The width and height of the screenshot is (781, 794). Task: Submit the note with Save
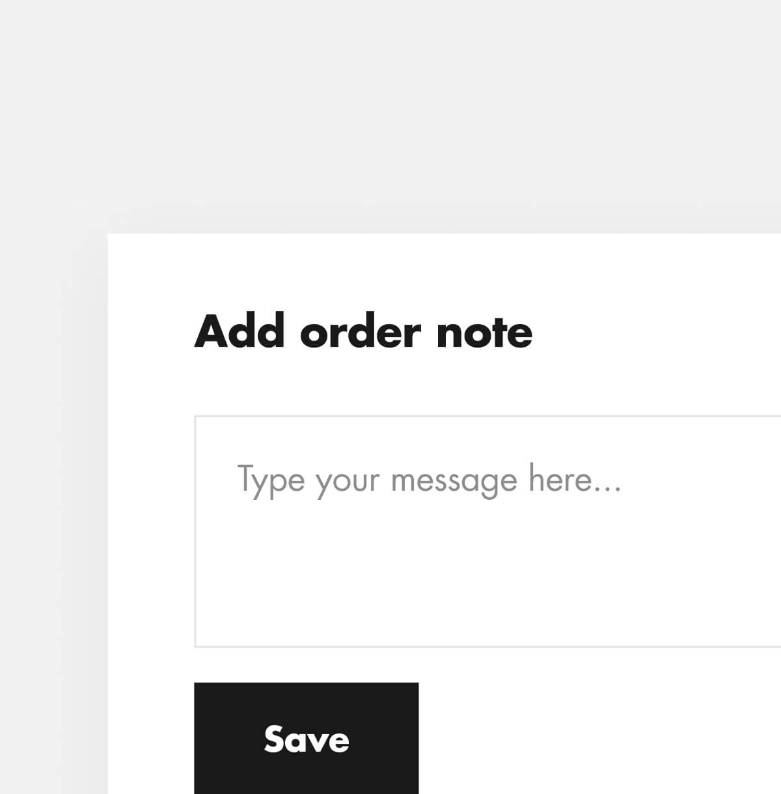click(306, 738)
